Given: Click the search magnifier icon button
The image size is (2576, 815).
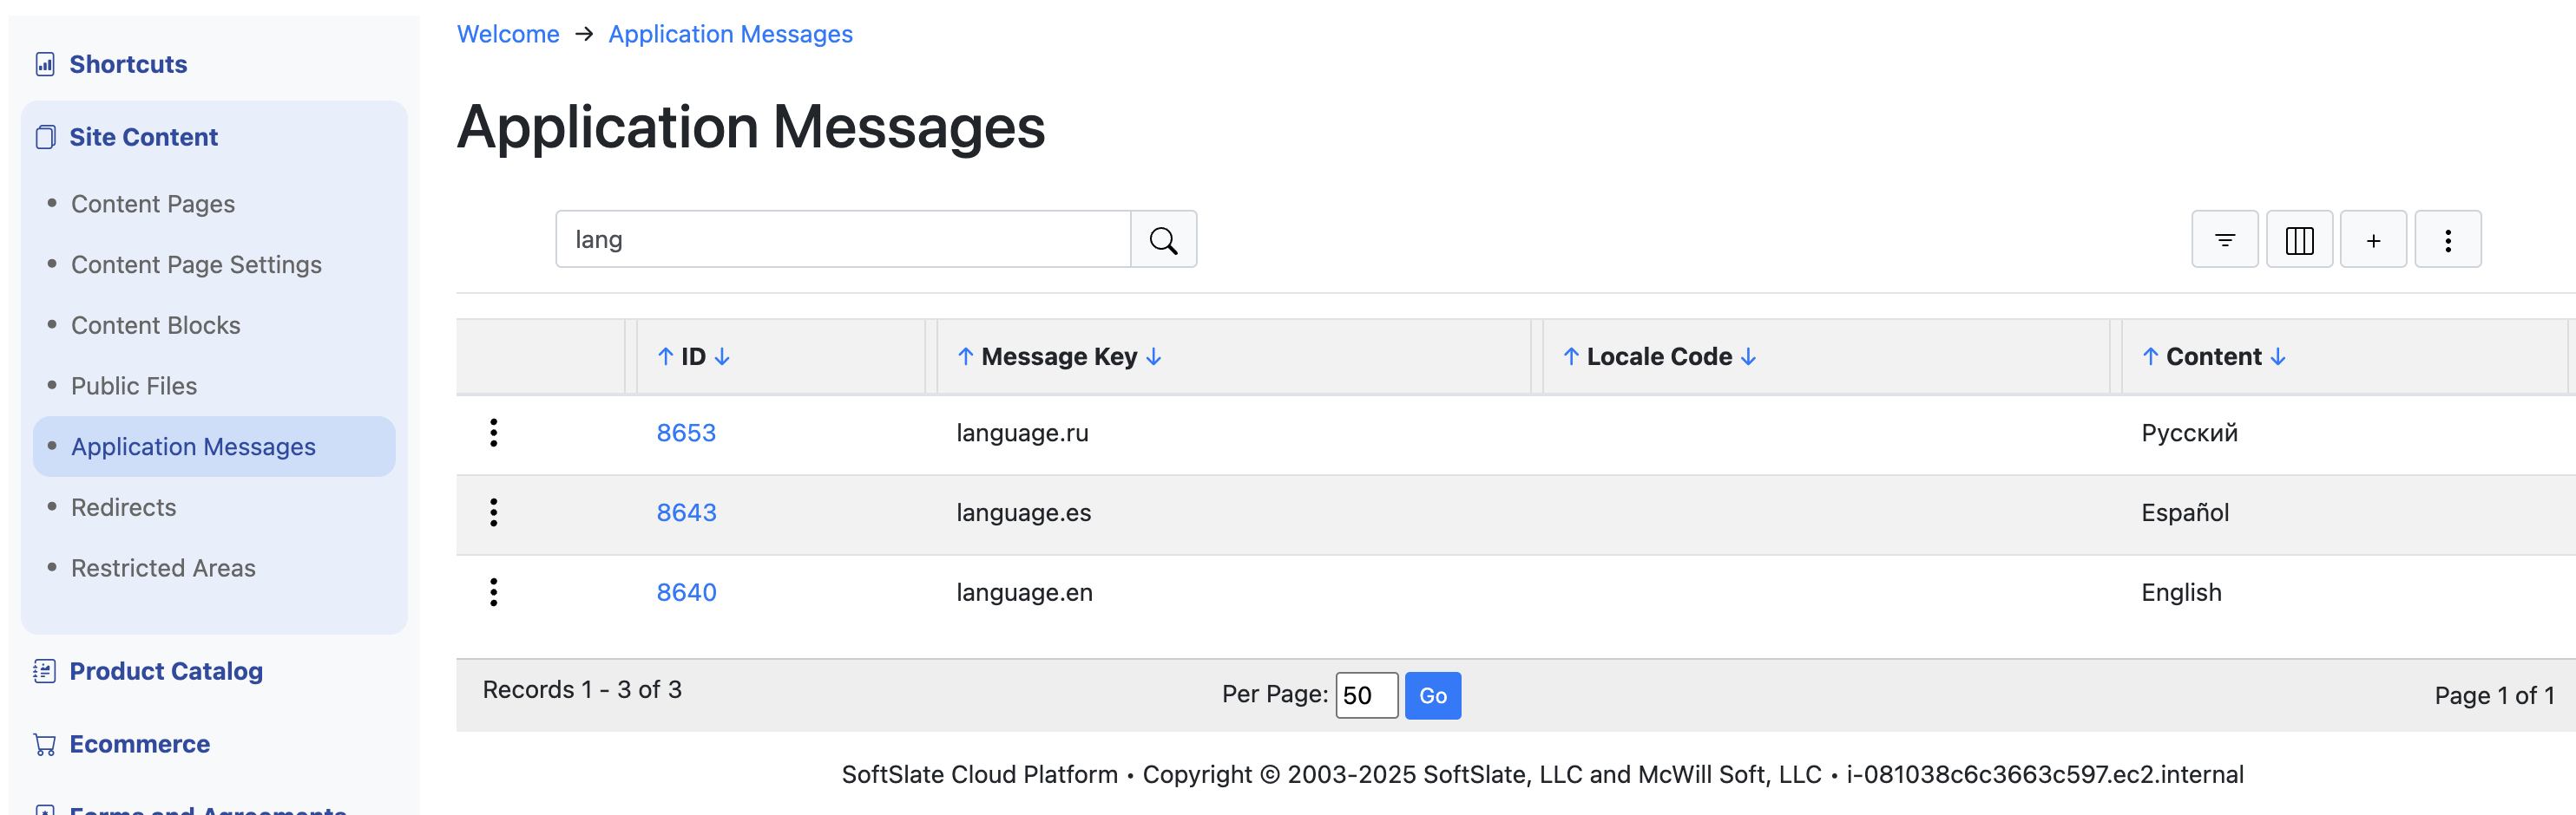Looking at the screenshot, I should coord(1163,239).
